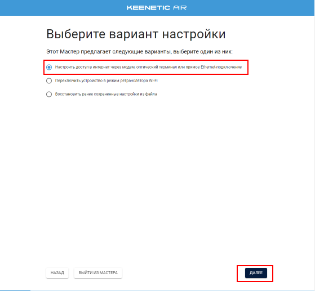Choose the Wi-Fi repeater mode radio button

[x=49, y=81]
